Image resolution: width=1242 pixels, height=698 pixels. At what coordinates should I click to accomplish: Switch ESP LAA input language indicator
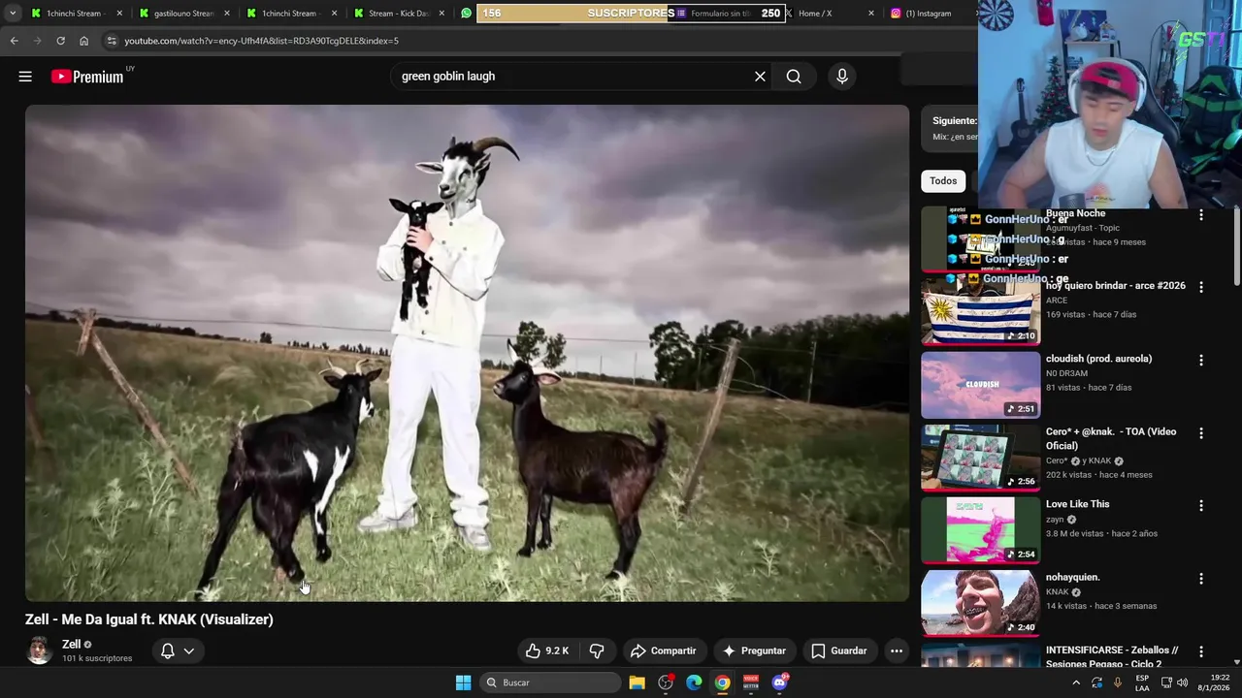[1142, 682]
